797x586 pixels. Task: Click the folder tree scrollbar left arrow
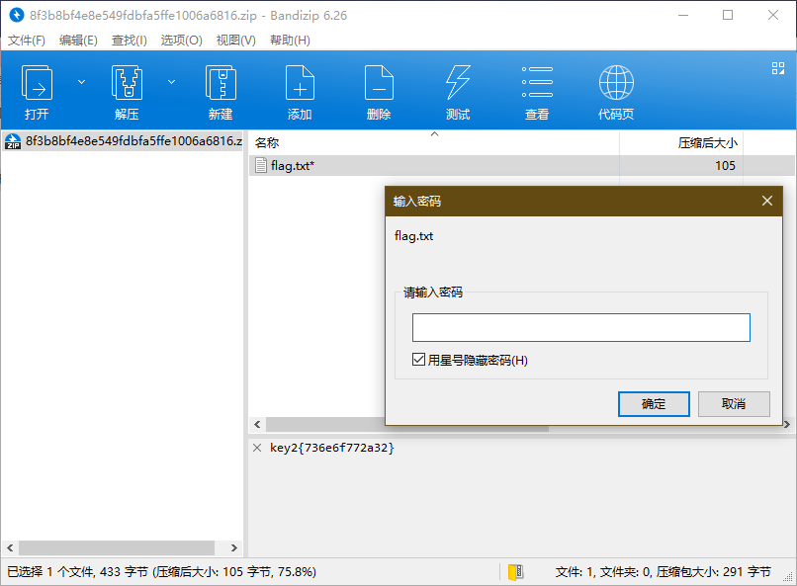coord(10,547)
